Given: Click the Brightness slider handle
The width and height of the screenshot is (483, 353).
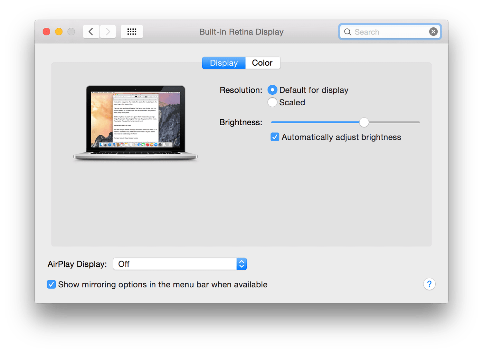Looking at the screenshot, I should point(364,122).
